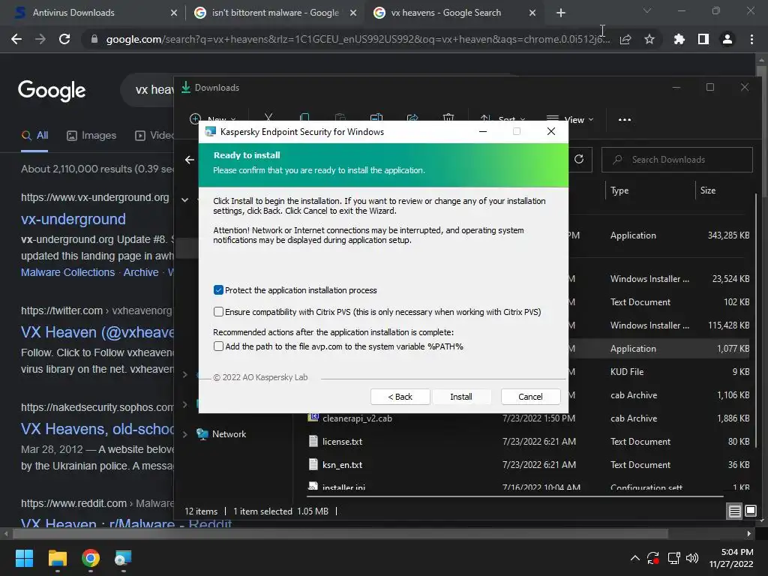The width and height of the screenshot is (768, 576).
Task: Switch Downloads to details view icon
Action: (x=735, y=511)
